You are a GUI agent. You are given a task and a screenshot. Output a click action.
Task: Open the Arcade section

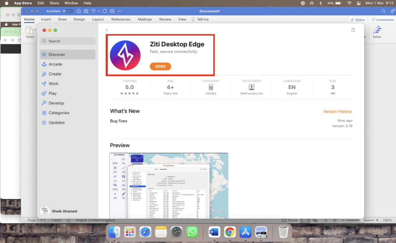(67, 64)
